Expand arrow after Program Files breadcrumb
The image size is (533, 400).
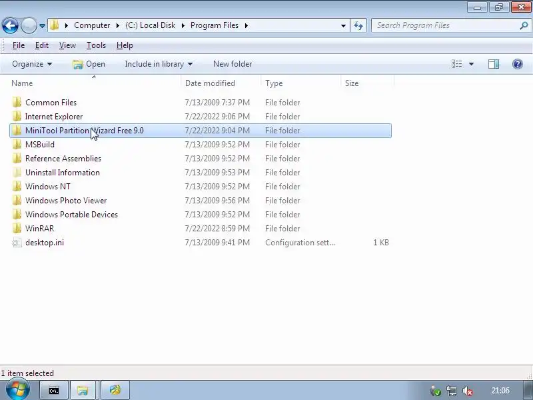tap(246, 25)
